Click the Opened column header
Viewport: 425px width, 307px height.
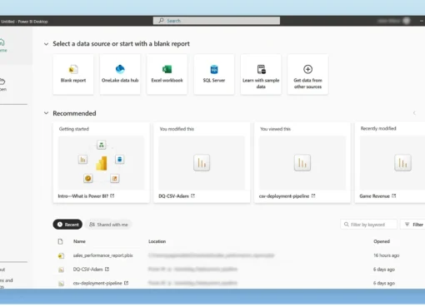(x=382, y=241)
